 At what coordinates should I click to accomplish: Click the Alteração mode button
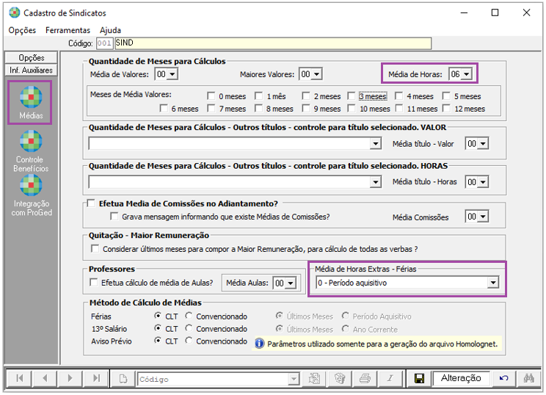pos(461,378)
